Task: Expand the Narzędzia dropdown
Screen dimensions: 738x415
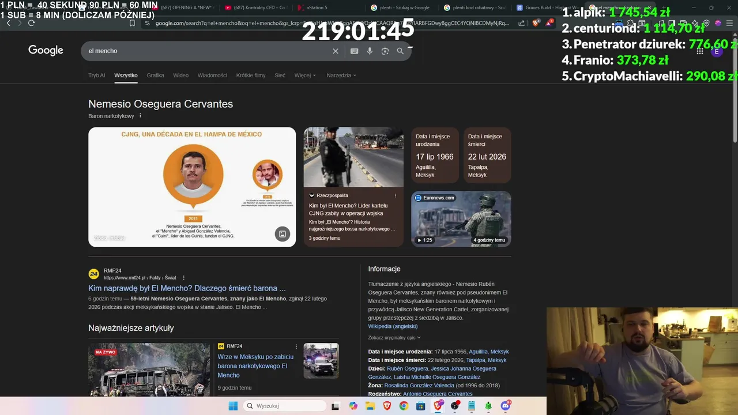Action: pos(341,76)
